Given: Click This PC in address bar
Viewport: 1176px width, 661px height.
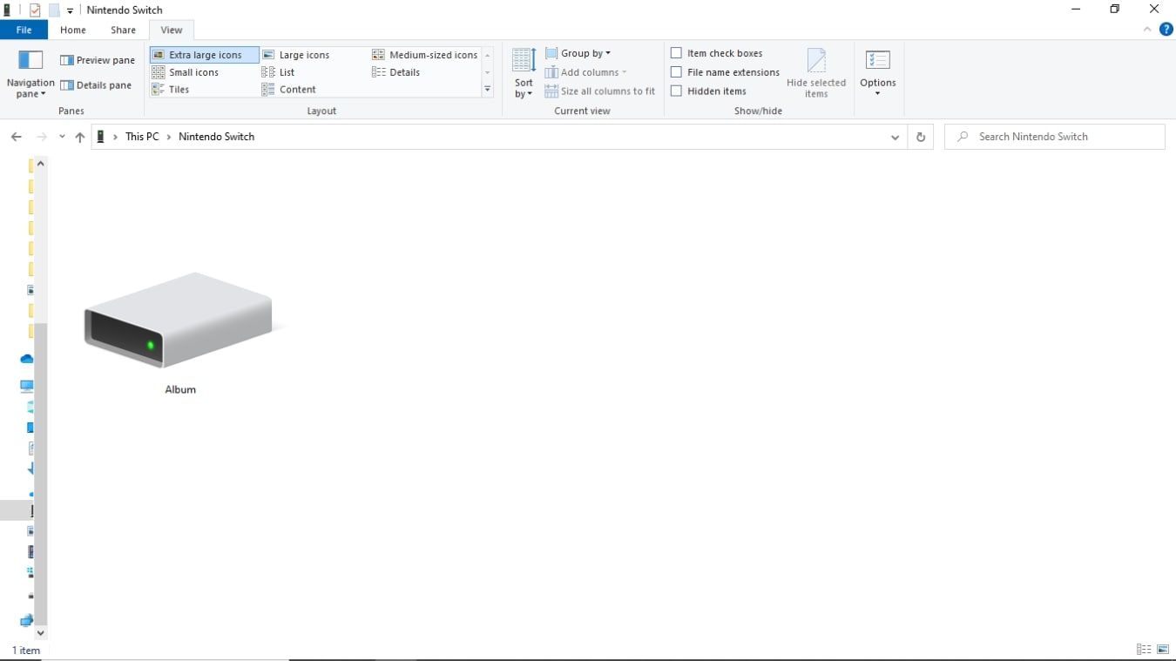Looking at the screenshot, I should (142, 137).
